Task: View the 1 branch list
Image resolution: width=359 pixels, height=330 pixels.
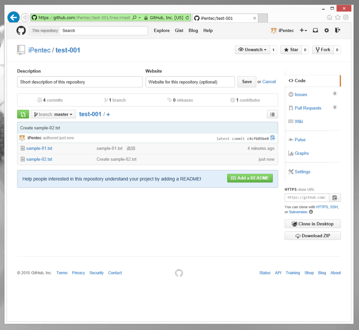Action: point(115,100)
